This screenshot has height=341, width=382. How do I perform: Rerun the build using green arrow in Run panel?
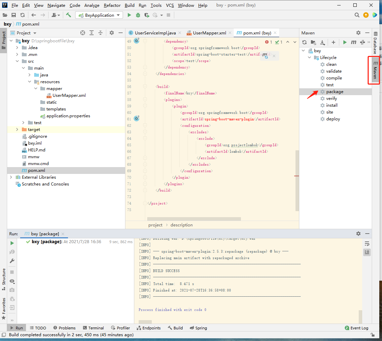pos(12,243)
